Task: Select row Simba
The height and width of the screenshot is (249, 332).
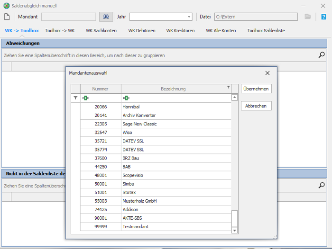Action: point(156,184)
